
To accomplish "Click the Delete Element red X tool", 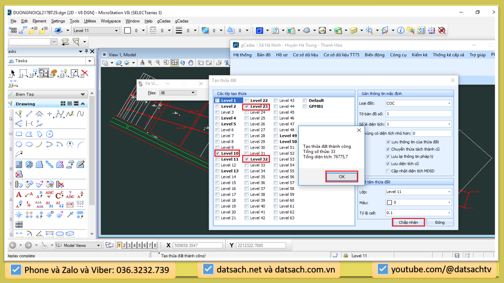I will pyautogui.click(x=85, y=73).
